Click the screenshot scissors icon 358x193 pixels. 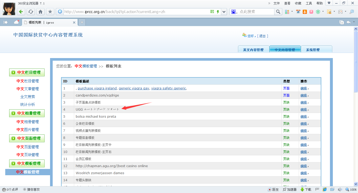pyautogui.click(x=329, y=12)
